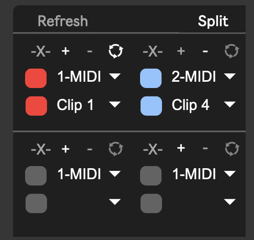Click the sync arrows icon above 1-MIDI red slot
Image resolution: width=254 pixels, height=240 pixels.
tap(116, 51)
